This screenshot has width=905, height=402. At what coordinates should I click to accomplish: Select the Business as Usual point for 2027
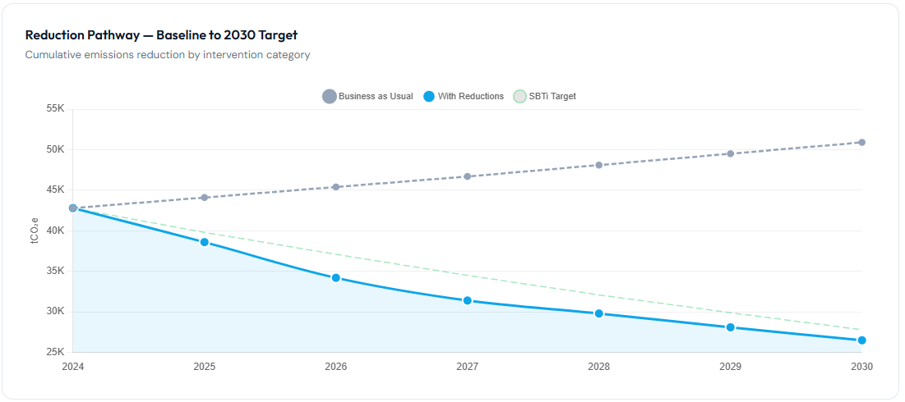click(x=468, y=176)
